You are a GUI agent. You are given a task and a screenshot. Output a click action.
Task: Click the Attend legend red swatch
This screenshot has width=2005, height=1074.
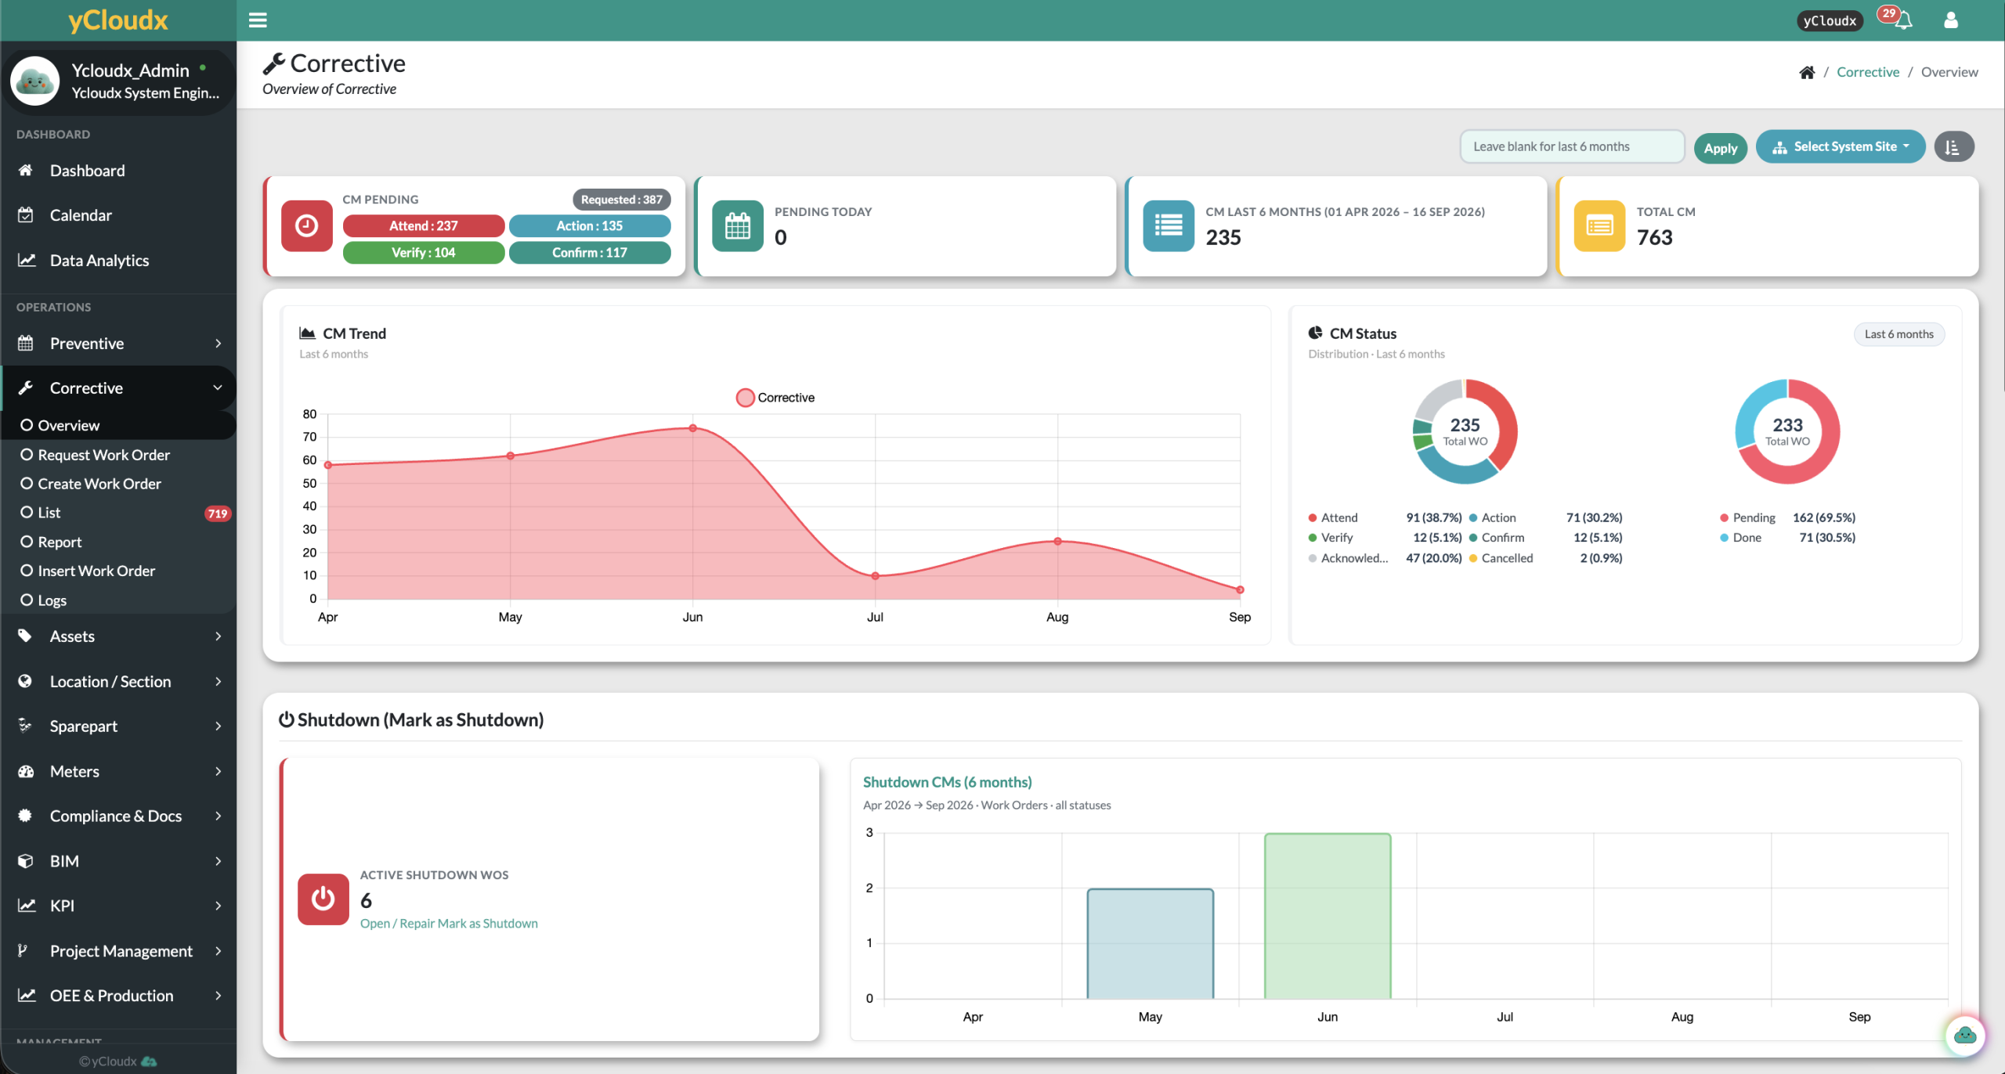tap(1313, 518)
